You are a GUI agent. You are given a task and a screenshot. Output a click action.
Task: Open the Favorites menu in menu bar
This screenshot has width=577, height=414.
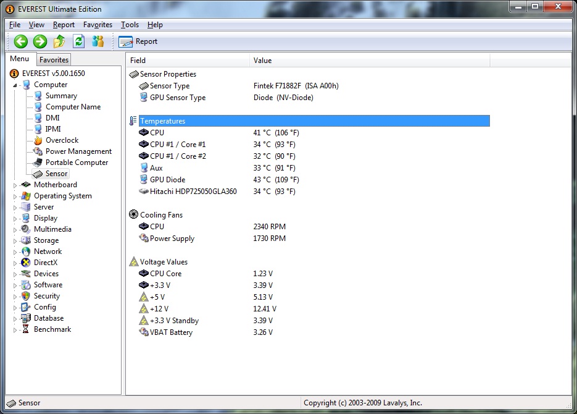pyautogui.click(x=98, y=25)
